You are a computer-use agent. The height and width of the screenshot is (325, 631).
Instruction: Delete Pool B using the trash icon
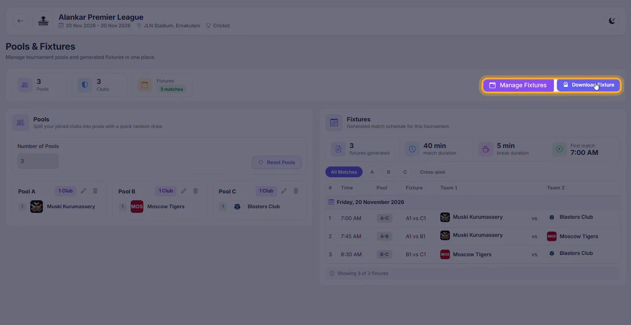coord(195,191)
